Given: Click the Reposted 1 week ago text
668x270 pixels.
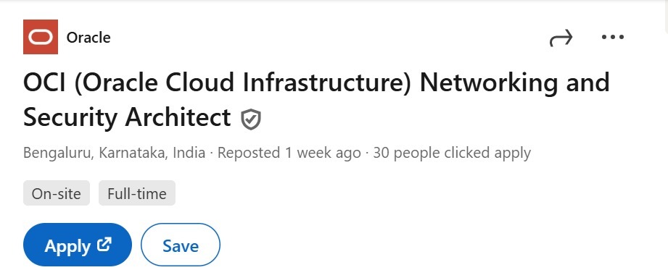Looking at the screenshot, I should [289, 153].
